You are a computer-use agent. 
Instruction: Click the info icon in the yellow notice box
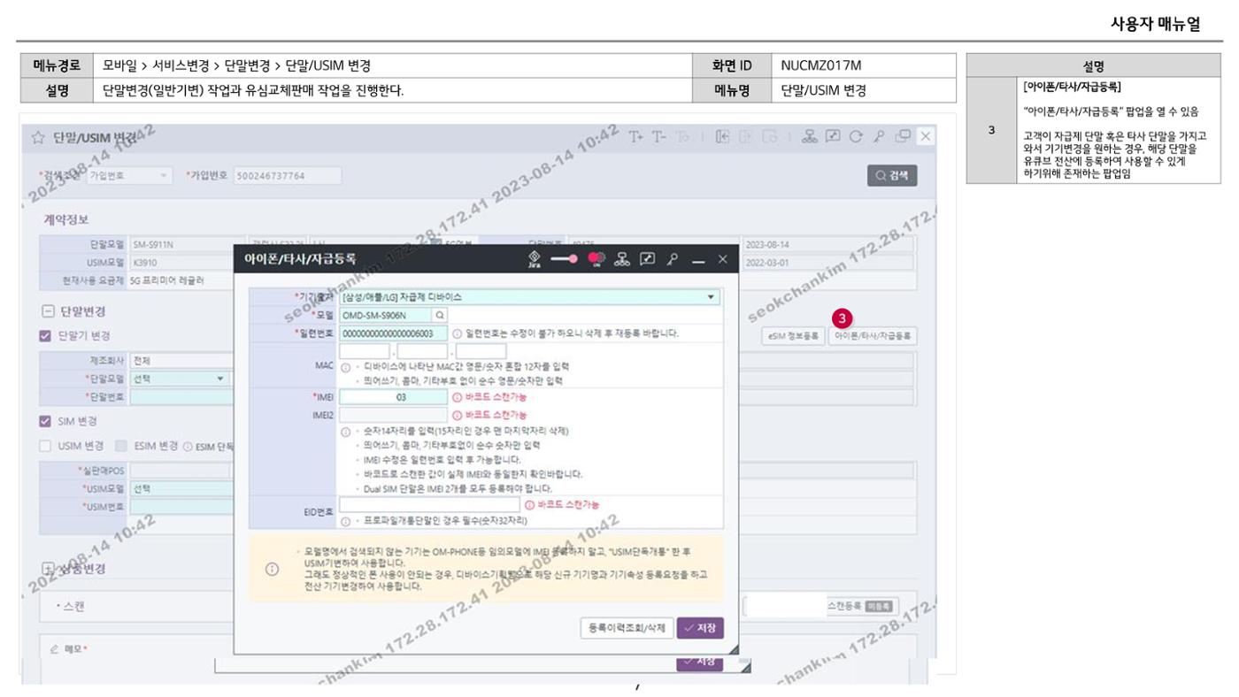[x=273, y=569]
